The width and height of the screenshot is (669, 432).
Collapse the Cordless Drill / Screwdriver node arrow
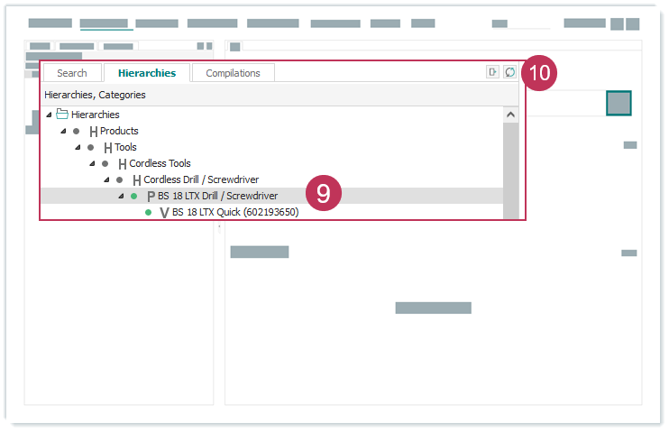pyautogui.click(x=106, y=180)
